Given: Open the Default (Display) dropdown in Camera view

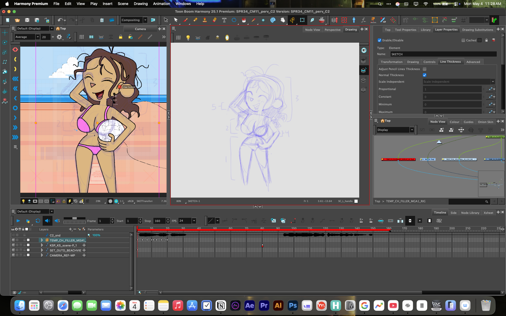Looking at the screenshot, I should pyautogui.click(x=52, y=28).
